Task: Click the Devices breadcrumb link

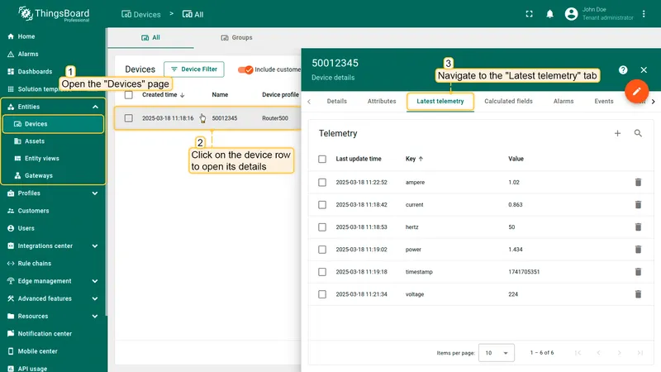Action: tap(140, 14)
